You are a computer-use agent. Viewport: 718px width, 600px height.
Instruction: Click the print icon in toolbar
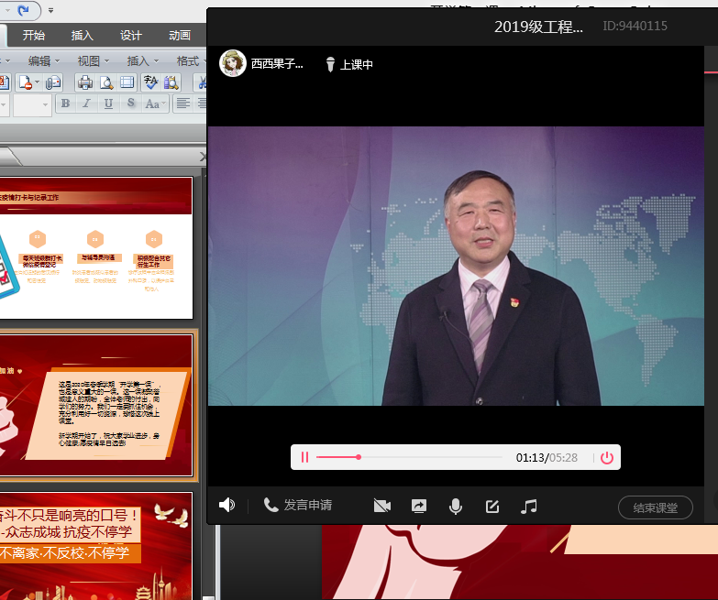point(85,82)
